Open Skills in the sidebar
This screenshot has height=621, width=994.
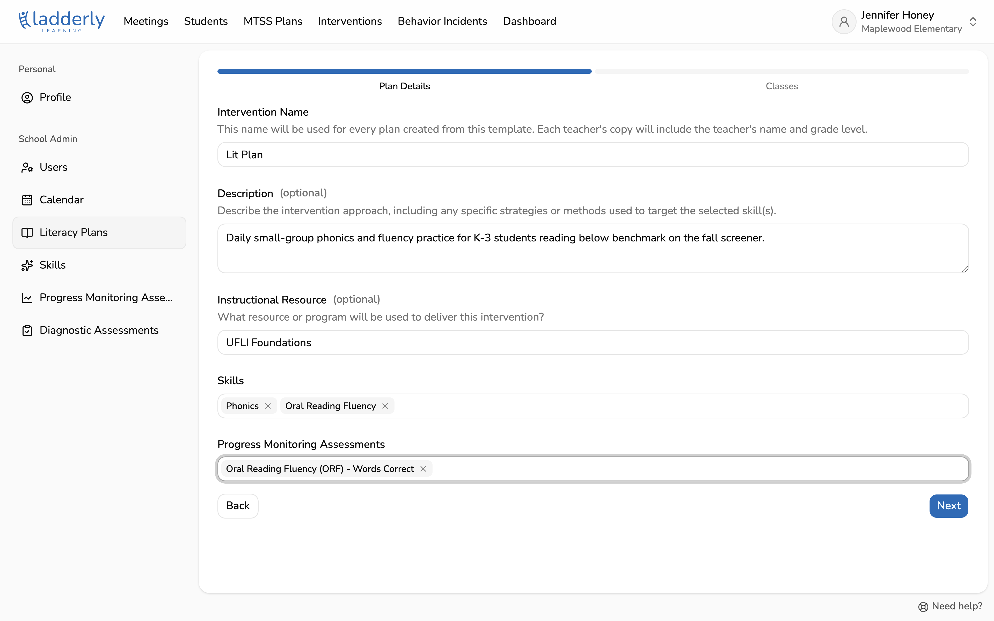(99, 265)
